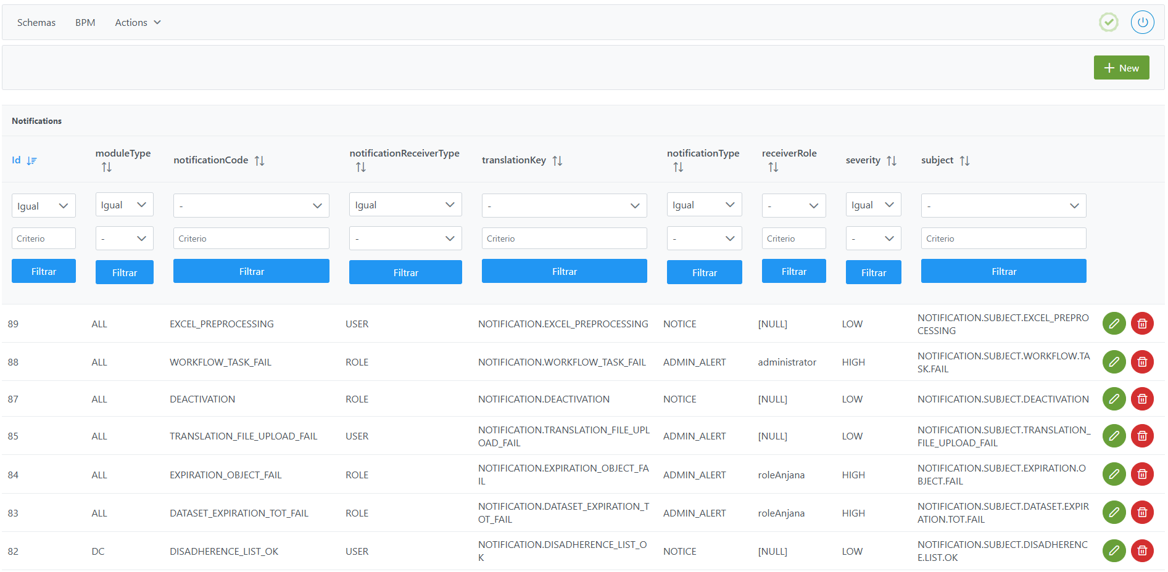Edit the EXCEL_PREPROCESSING notification row
Viewport: 1168px width, 572px height.
[x=1114, y=324]
